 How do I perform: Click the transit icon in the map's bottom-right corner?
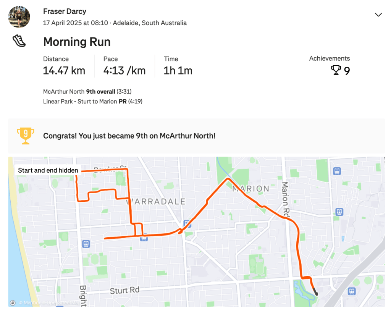[352, 291]
